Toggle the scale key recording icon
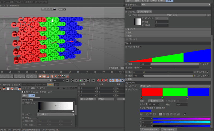 pyautogui.click(x=115, y=80)
